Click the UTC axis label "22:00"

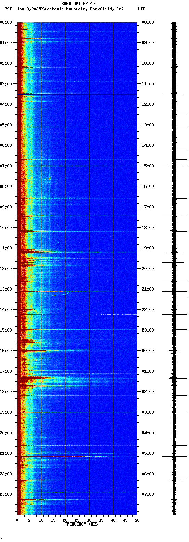148,310
